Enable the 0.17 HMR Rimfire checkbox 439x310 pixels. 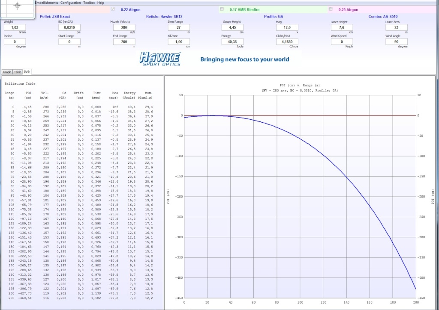tap(222, 9)
